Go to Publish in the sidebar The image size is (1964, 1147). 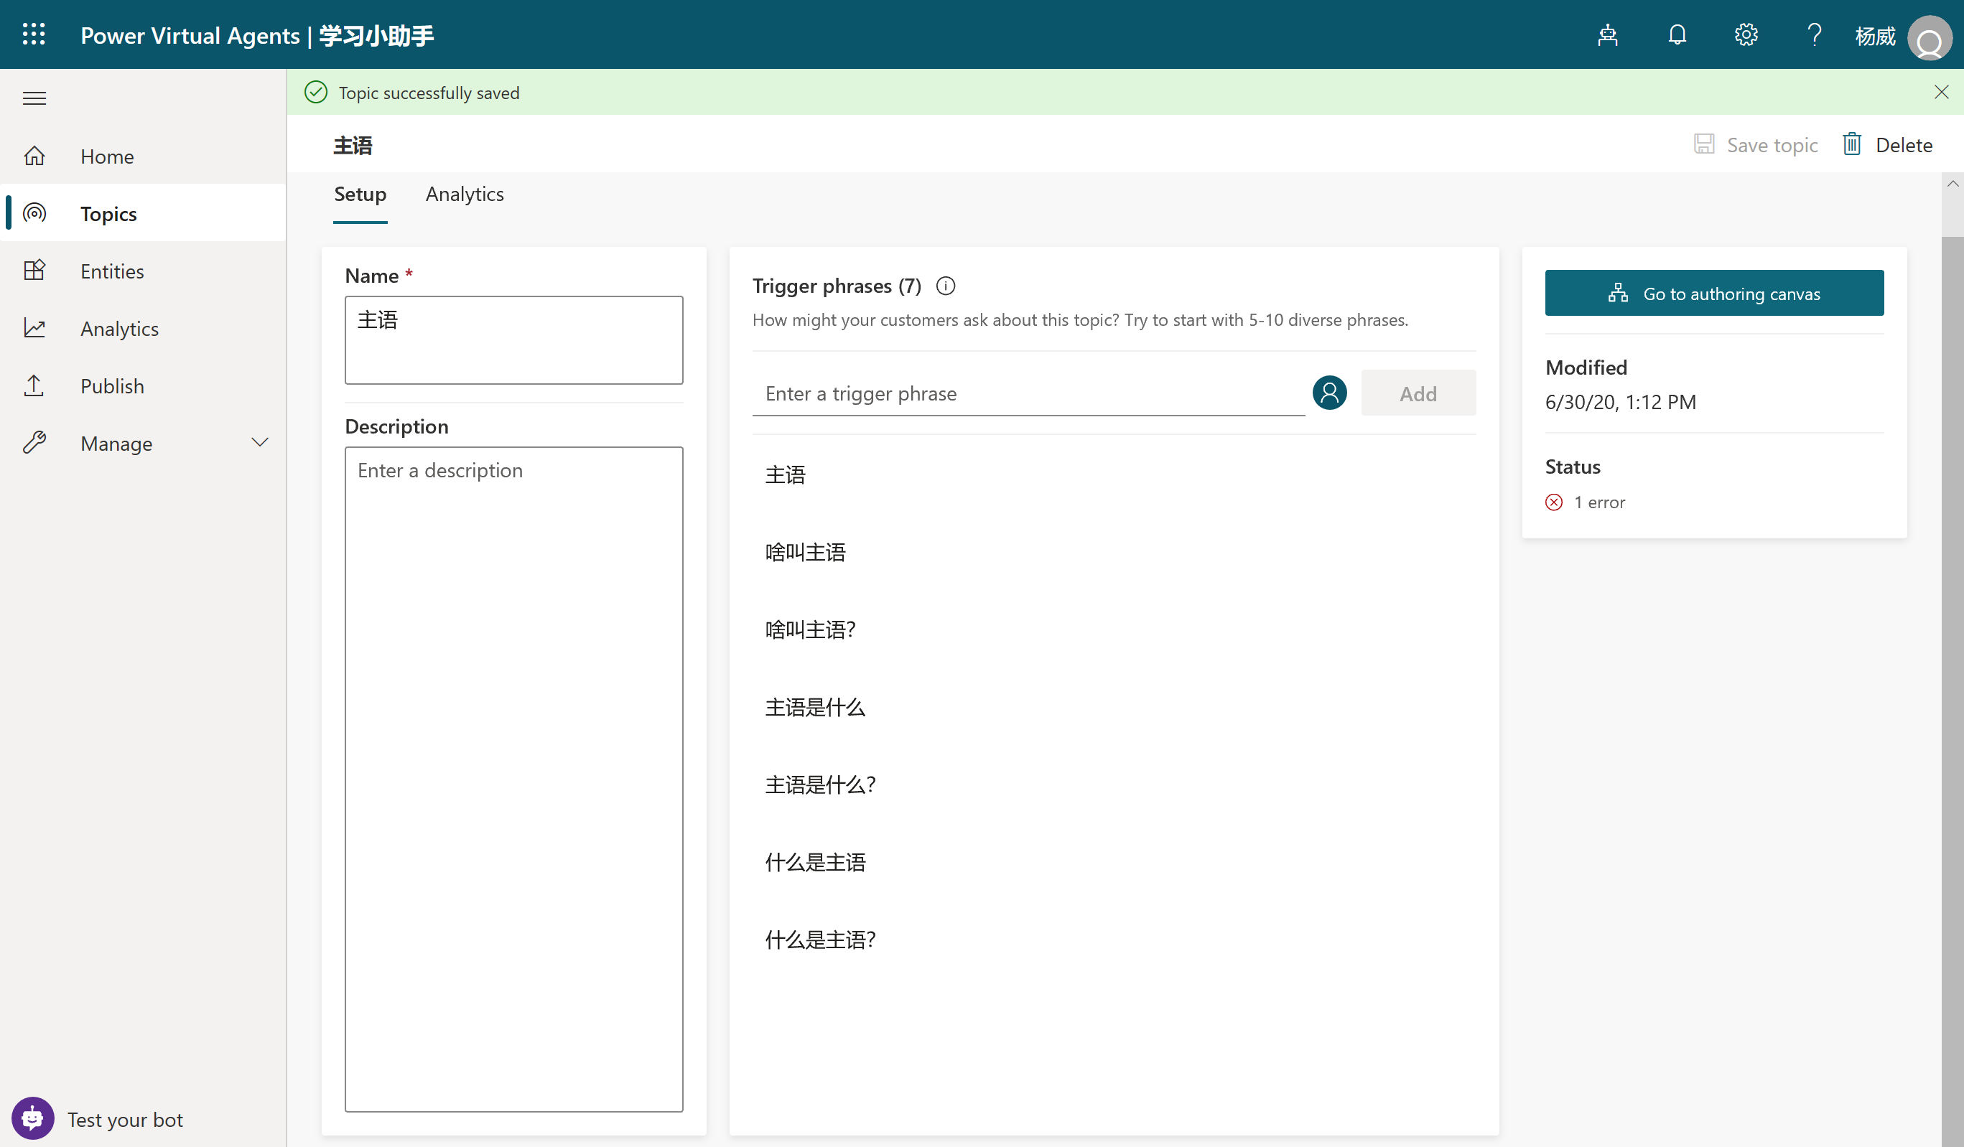point(112,385)
